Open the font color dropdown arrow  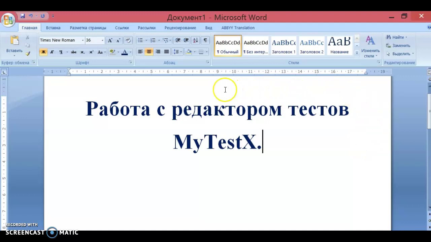click(x=130, y=52)
